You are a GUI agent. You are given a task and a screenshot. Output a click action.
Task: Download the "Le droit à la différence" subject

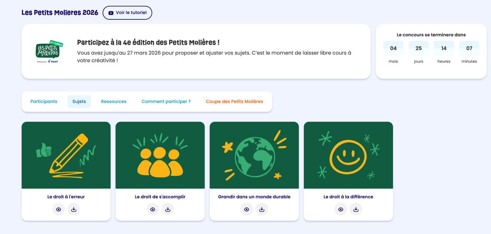click(356, 209)
